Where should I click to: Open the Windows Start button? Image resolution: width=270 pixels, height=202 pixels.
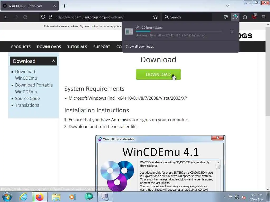point(7,197)
